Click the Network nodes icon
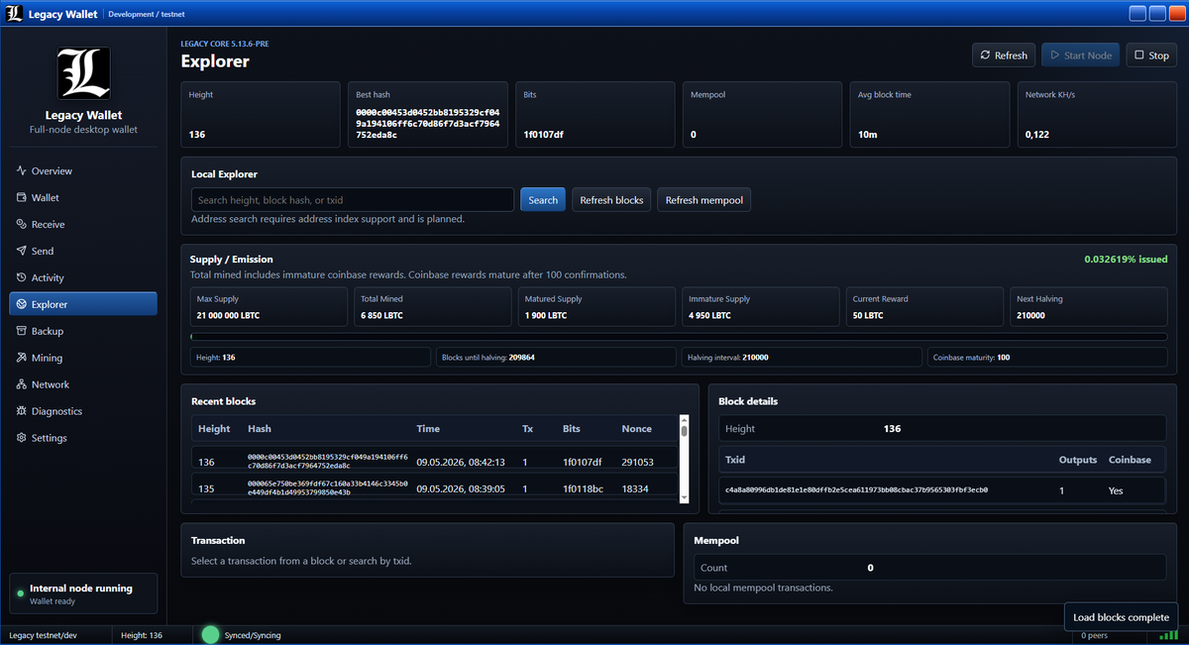1189x645 pixels. click(x=22, y=384)
